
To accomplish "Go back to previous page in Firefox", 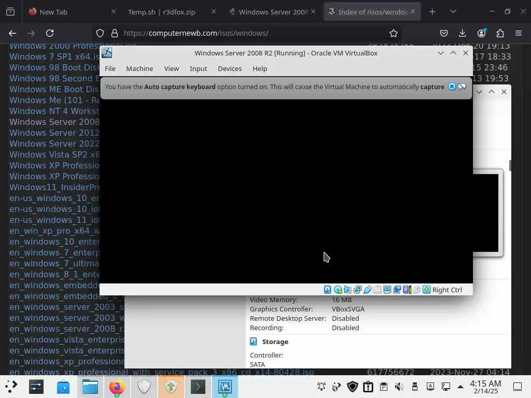I will [x=12, y=33].
